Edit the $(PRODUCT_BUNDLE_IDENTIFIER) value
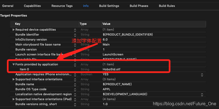The image size is (219, 109). pyautogui.click(x=128, y=34)
